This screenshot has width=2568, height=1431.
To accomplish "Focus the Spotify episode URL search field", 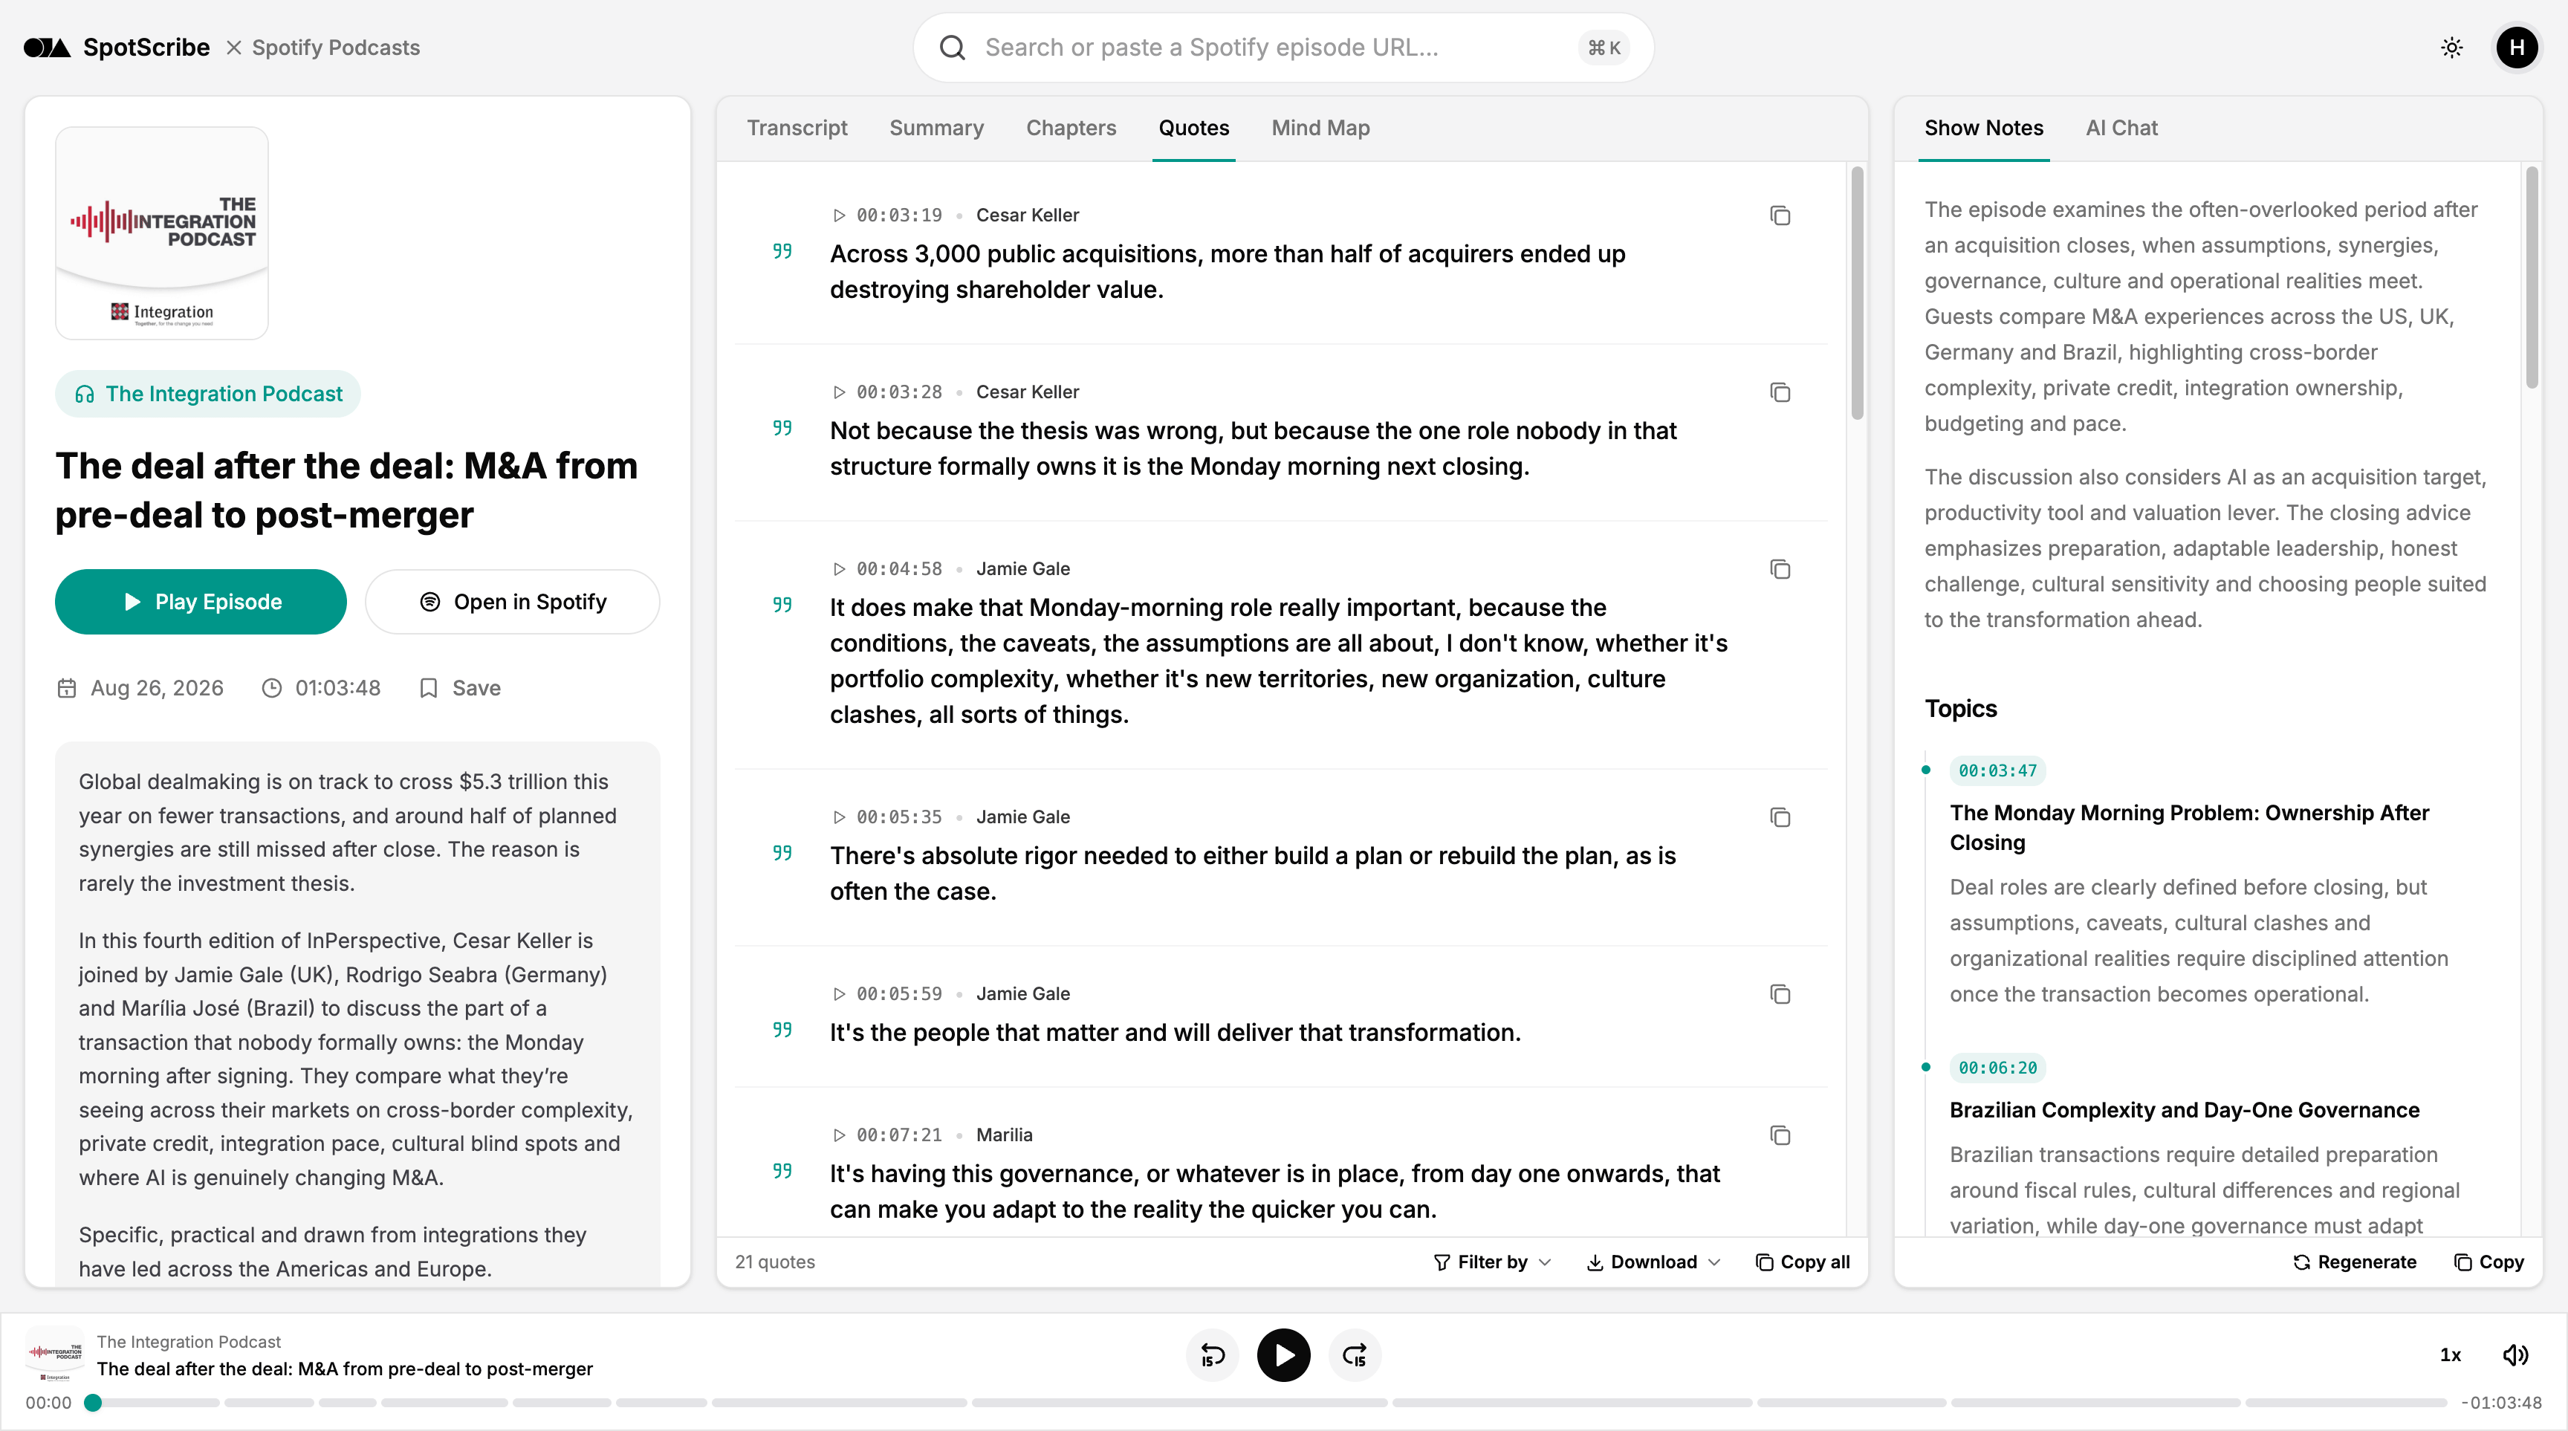I will pyautogui.click(x=1282, y=47).
